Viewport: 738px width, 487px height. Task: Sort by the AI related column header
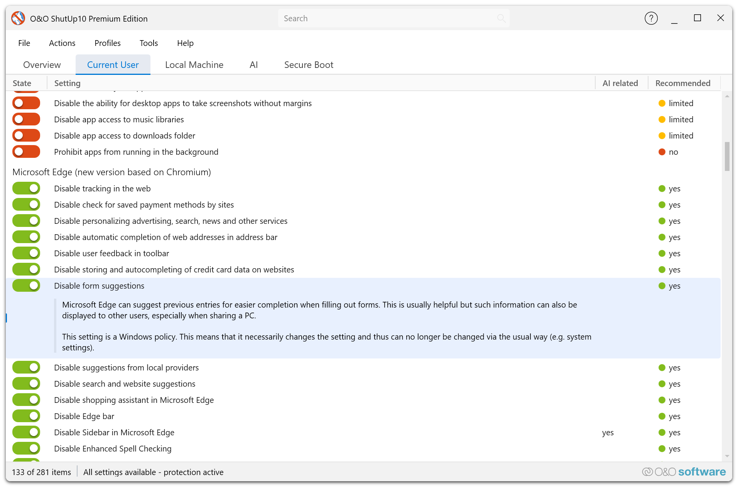click(621, 83)
